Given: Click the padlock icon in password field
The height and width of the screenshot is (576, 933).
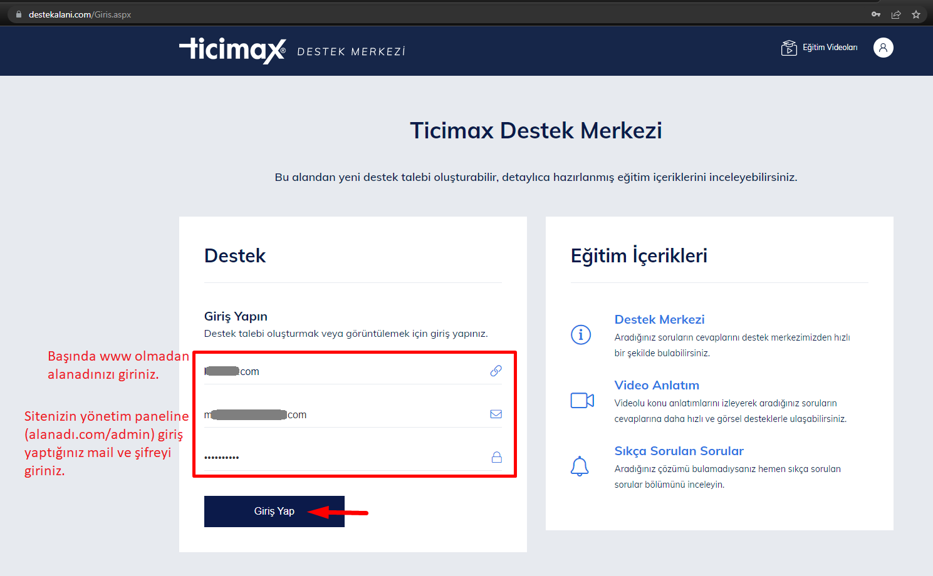Looking at the screenshot, I should pos(496,457).
